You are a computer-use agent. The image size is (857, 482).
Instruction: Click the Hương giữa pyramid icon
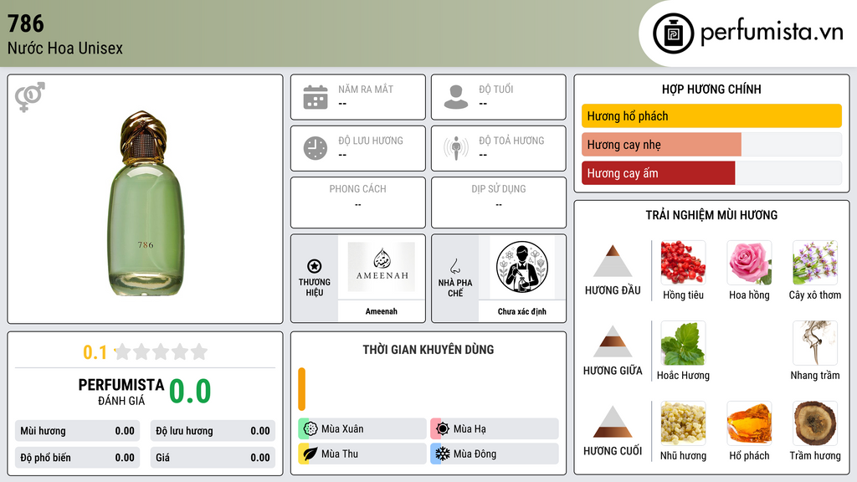click(613, 341)
